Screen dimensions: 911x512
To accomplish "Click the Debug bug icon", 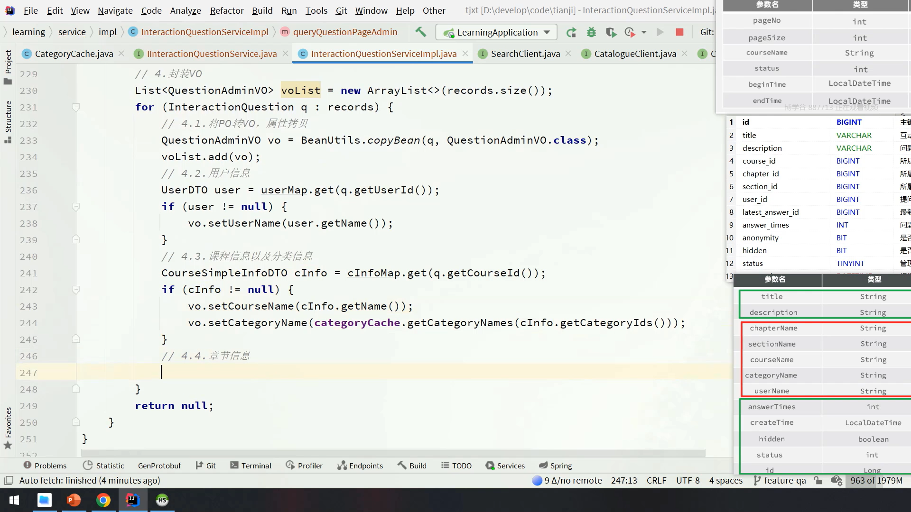I will 591,32.
